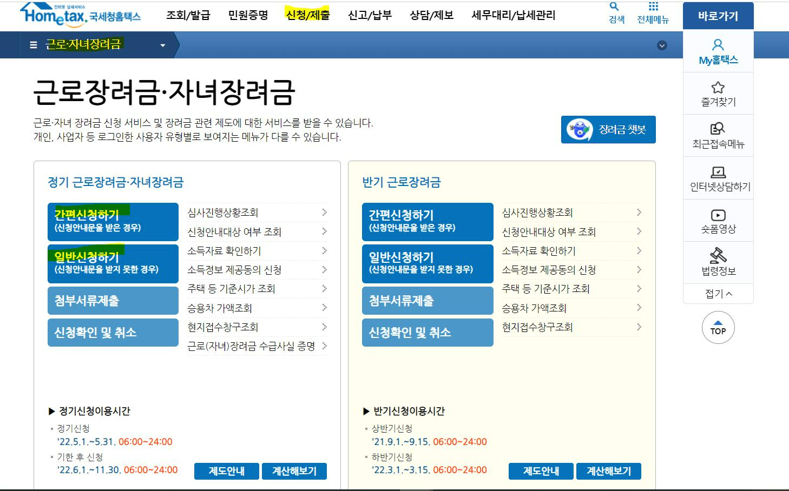The height and width of the screenshot is (491, 789).
Task: Click 제도안내 in the 반기 panel
Action: 541,471
